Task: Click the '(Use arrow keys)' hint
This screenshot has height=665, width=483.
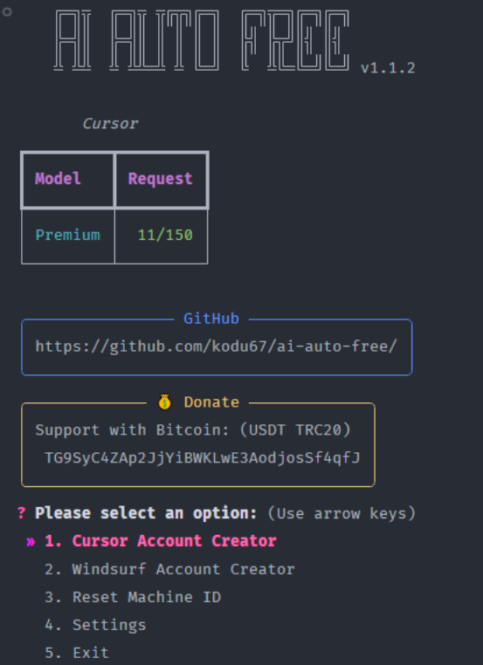Action: 342,513
